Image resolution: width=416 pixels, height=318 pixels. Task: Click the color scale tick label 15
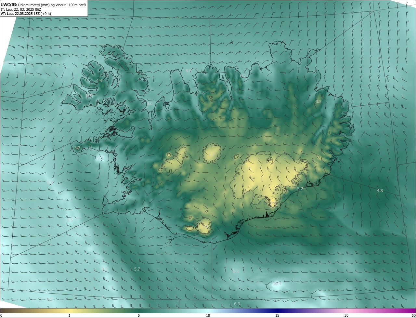pos(277,315)
